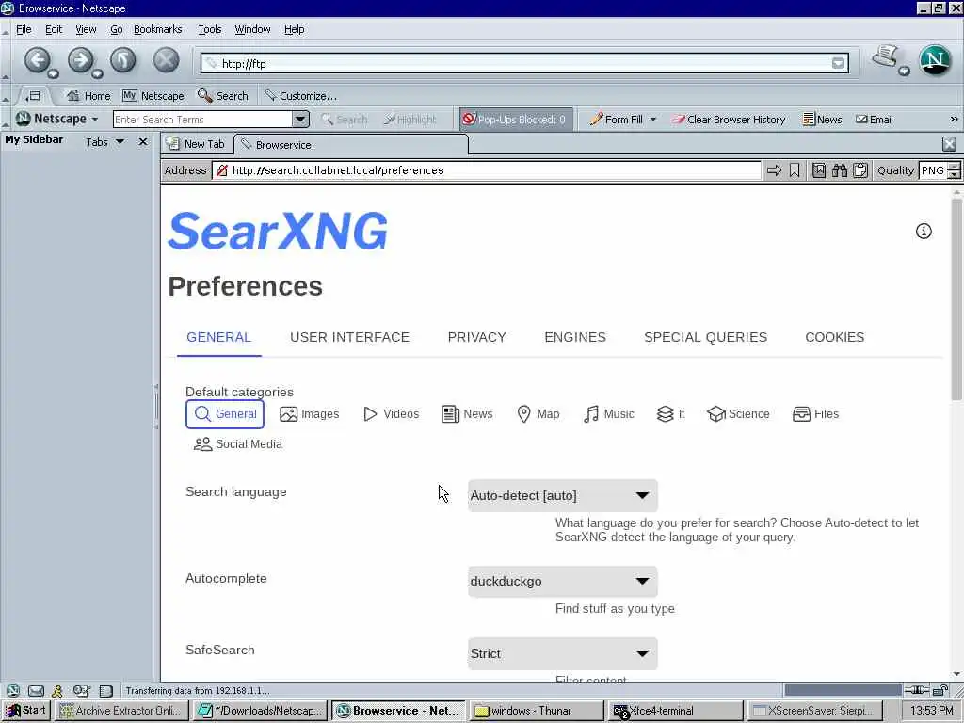Switch to Xfce4-terminal on the taskbar

674,711
